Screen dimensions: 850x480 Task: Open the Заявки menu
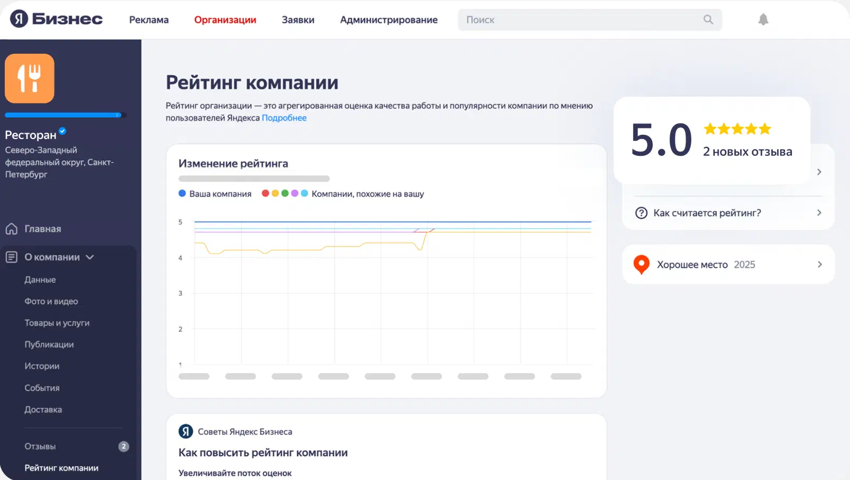(x=298, y=20)
